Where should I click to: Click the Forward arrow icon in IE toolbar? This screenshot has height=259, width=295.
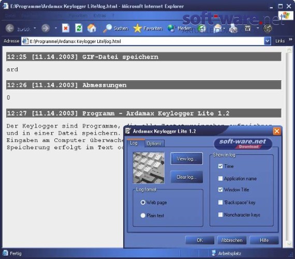tap(46, 28)
